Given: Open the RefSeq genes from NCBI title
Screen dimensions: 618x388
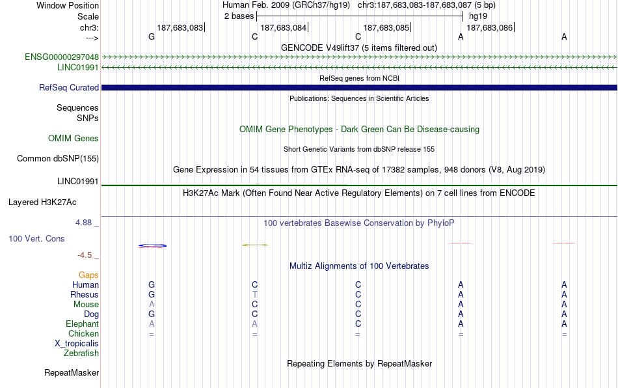Looking at the screenshot, I should [359, 78].
